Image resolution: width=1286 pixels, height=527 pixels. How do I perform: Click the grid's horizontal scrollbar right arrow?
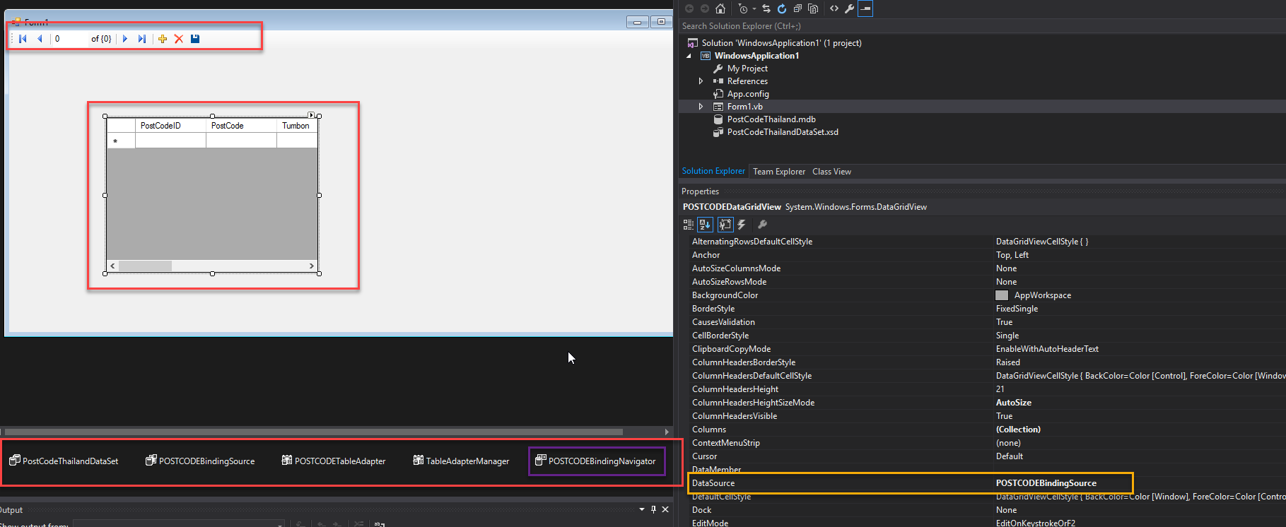pos(311,266)
